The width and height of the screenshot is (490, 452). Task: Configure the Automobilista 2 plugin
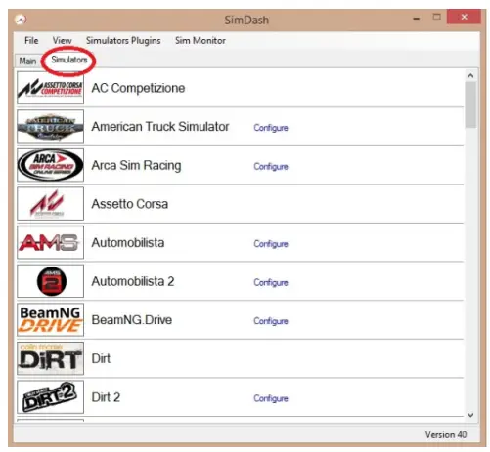click(x=271, y=282)
